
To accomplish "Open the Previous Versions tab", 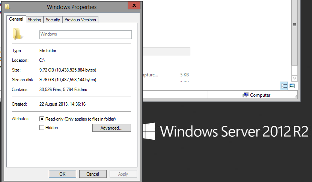I will point(80,20).
